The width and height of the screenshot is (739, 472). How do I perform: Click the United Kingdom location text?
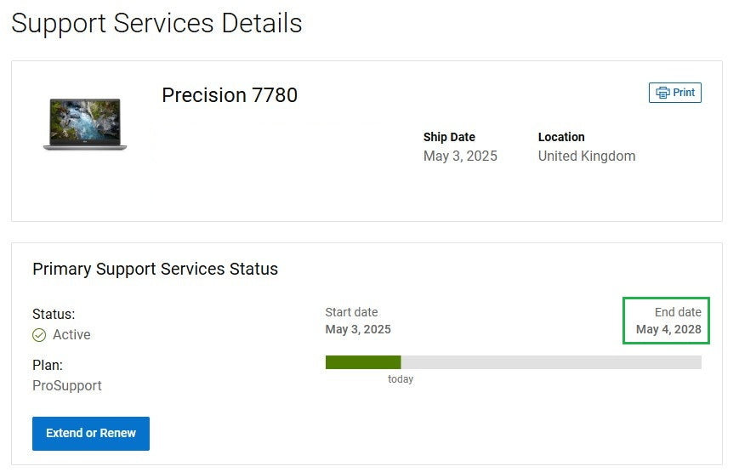pos(586,156)
